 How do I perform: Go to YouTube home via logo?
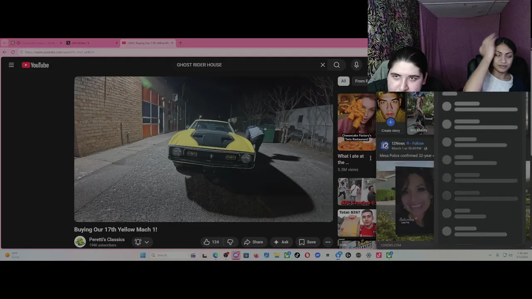(x=35, y=65)
